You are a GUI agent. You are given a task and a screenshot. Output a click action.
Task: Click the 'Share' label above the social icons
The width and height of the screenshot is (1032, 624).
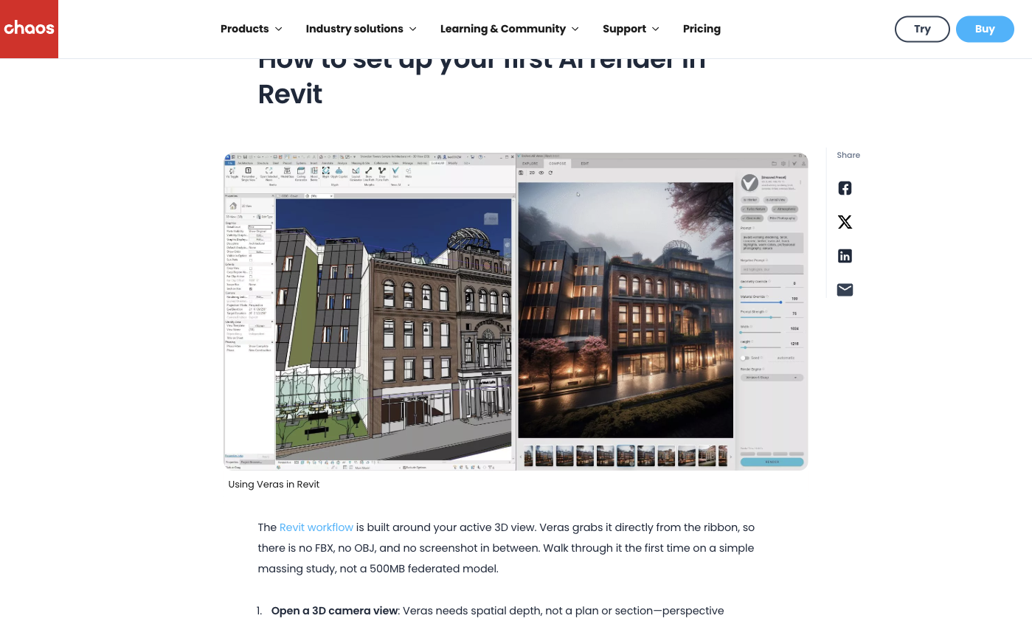point(848,155)
